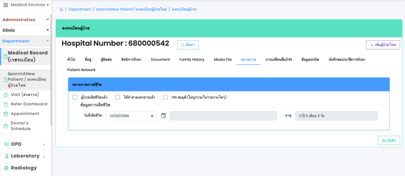This screenshot has width=405, height=176.
Task: Open the Media File tab
Action: (x=223, y=59)
